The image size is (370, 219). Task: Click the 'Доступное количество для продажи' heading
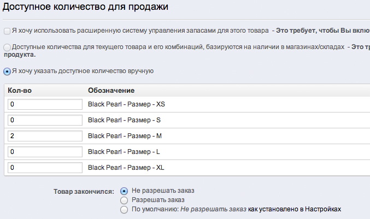(x=86, y=7)
